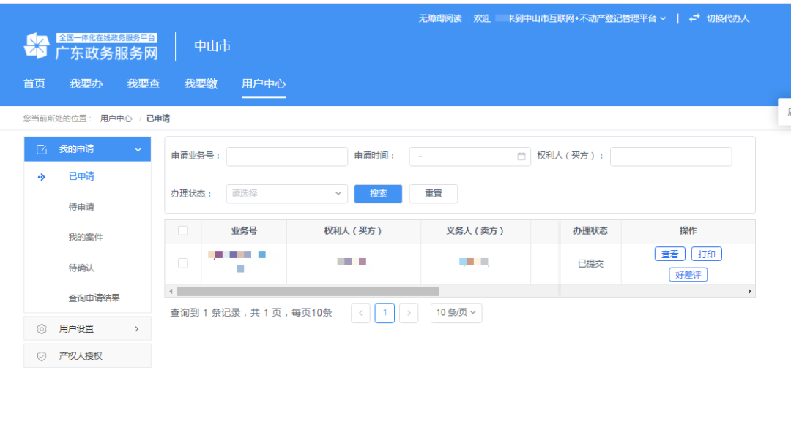This screenshot has width=791, height=438.
Task: Open the 10条/页 page size dropdown
Action: [x=456, y=312]
